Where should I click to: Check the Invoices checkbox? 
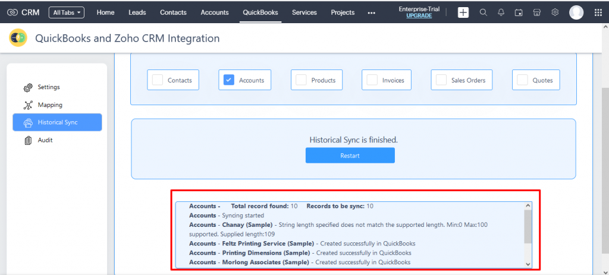click(x=372, y=80)
